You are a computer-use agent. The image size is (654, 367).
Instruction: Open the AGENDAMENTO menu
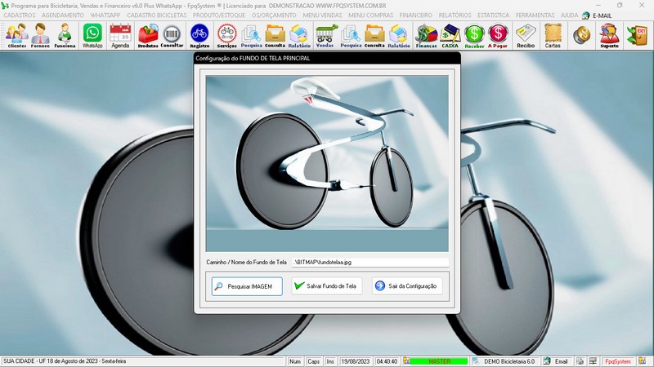point(63,15)
